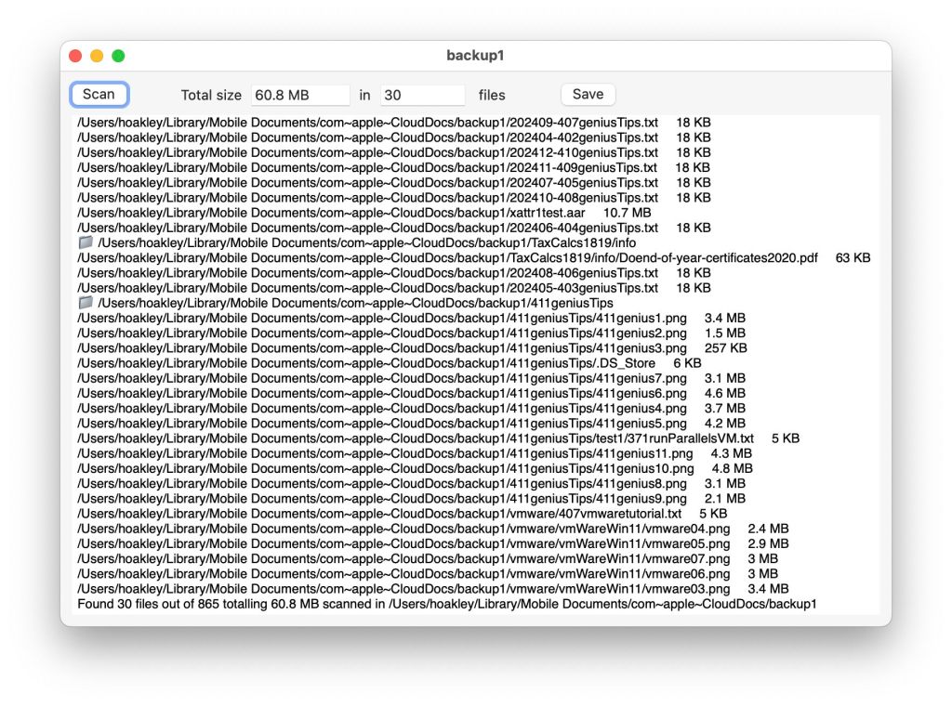Click the Scan button

[99, 94]
